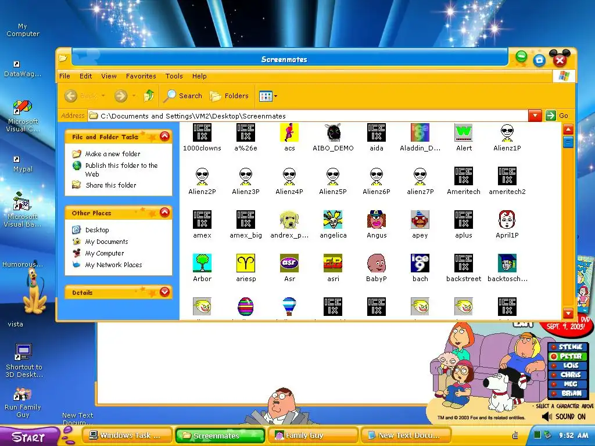This screenshot has width=595, height=446.
Task: Select the Angus icon
Action: (377, 220)
